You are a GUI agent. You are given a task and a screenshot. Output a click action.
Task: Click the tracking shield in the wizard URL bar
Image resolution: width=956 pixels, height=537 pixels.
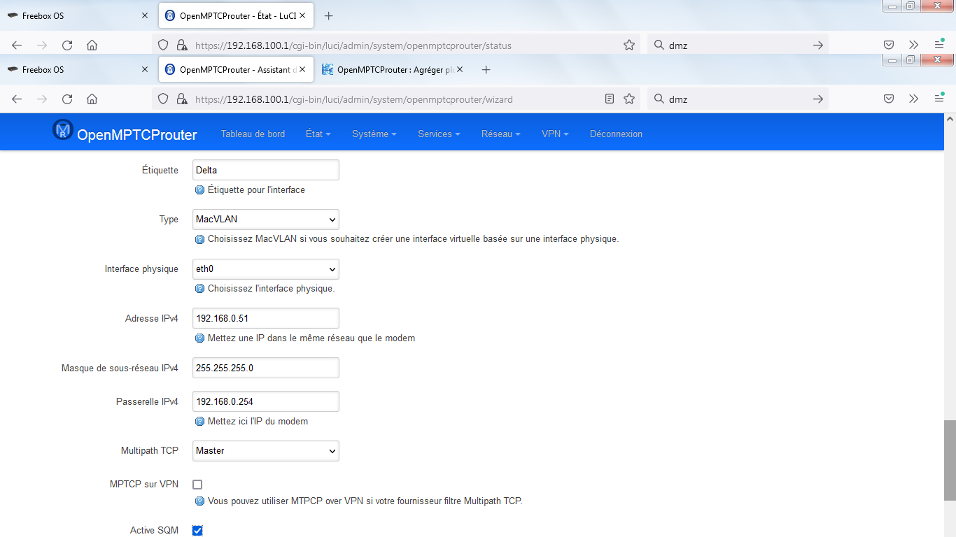(x=163, y=99)
